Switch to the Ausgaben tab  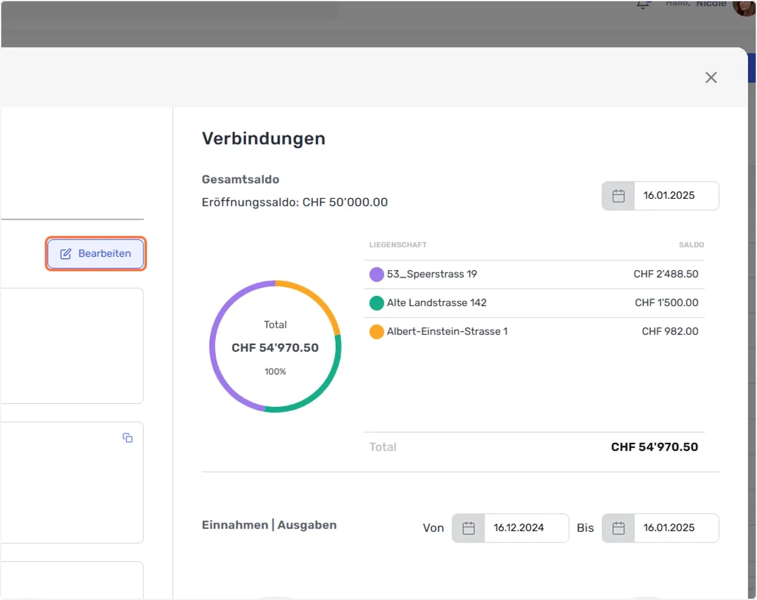point(307,525)
